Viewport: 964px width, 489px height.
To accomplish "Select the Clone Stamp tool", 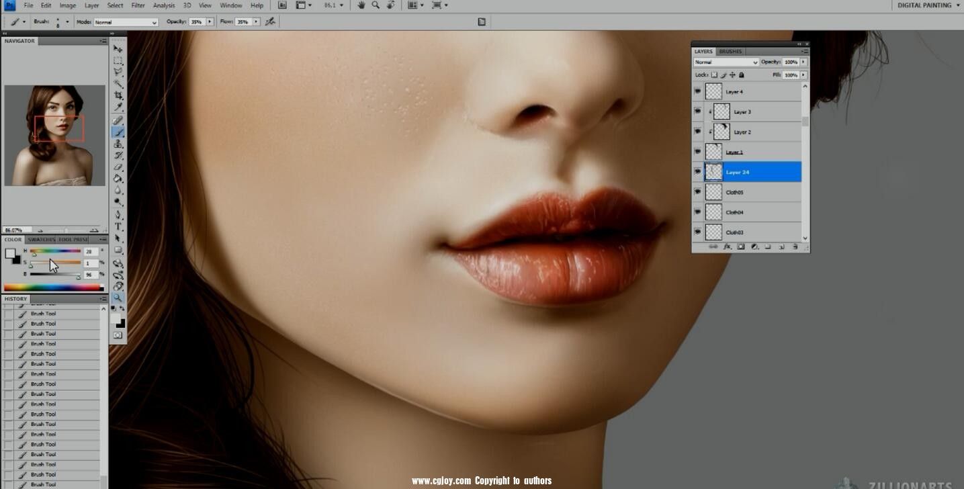I will pyautogui.click(x=118, y=144).
